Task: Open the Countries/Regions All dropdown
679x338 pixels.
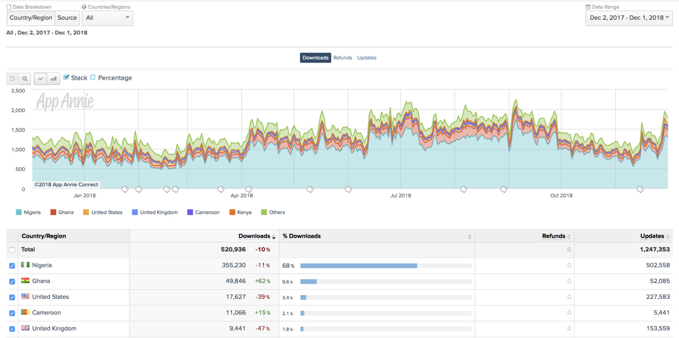Action: pyautogui.click(x=107, y=18)
